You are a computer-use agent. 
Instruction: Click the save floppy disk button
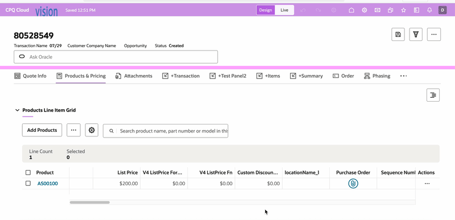[x=398, y=35]
